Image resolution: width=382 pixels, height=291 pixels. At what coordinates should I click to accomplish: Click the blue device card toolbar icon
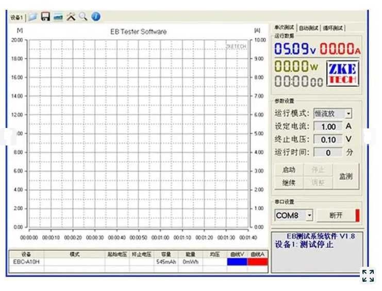tap(58, 17)
